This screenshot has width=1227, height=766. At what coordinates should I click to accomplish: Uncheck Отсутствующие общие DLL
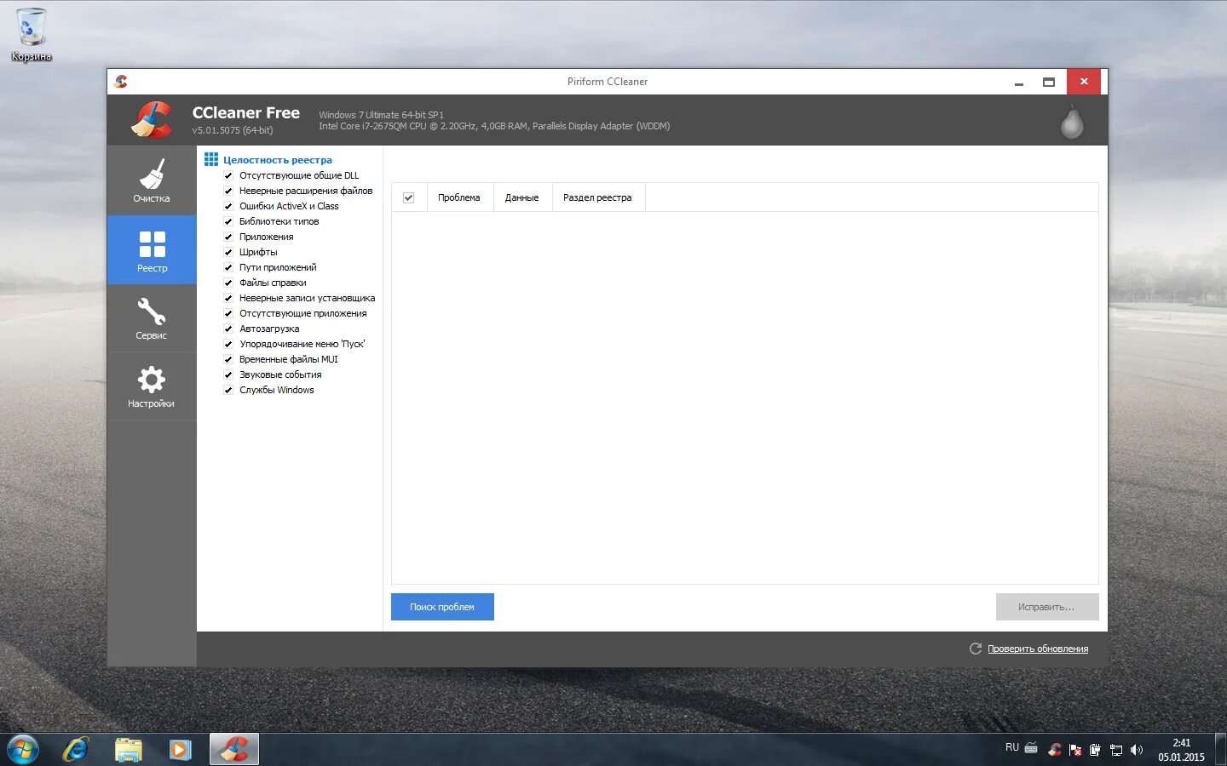click(228, 175)
